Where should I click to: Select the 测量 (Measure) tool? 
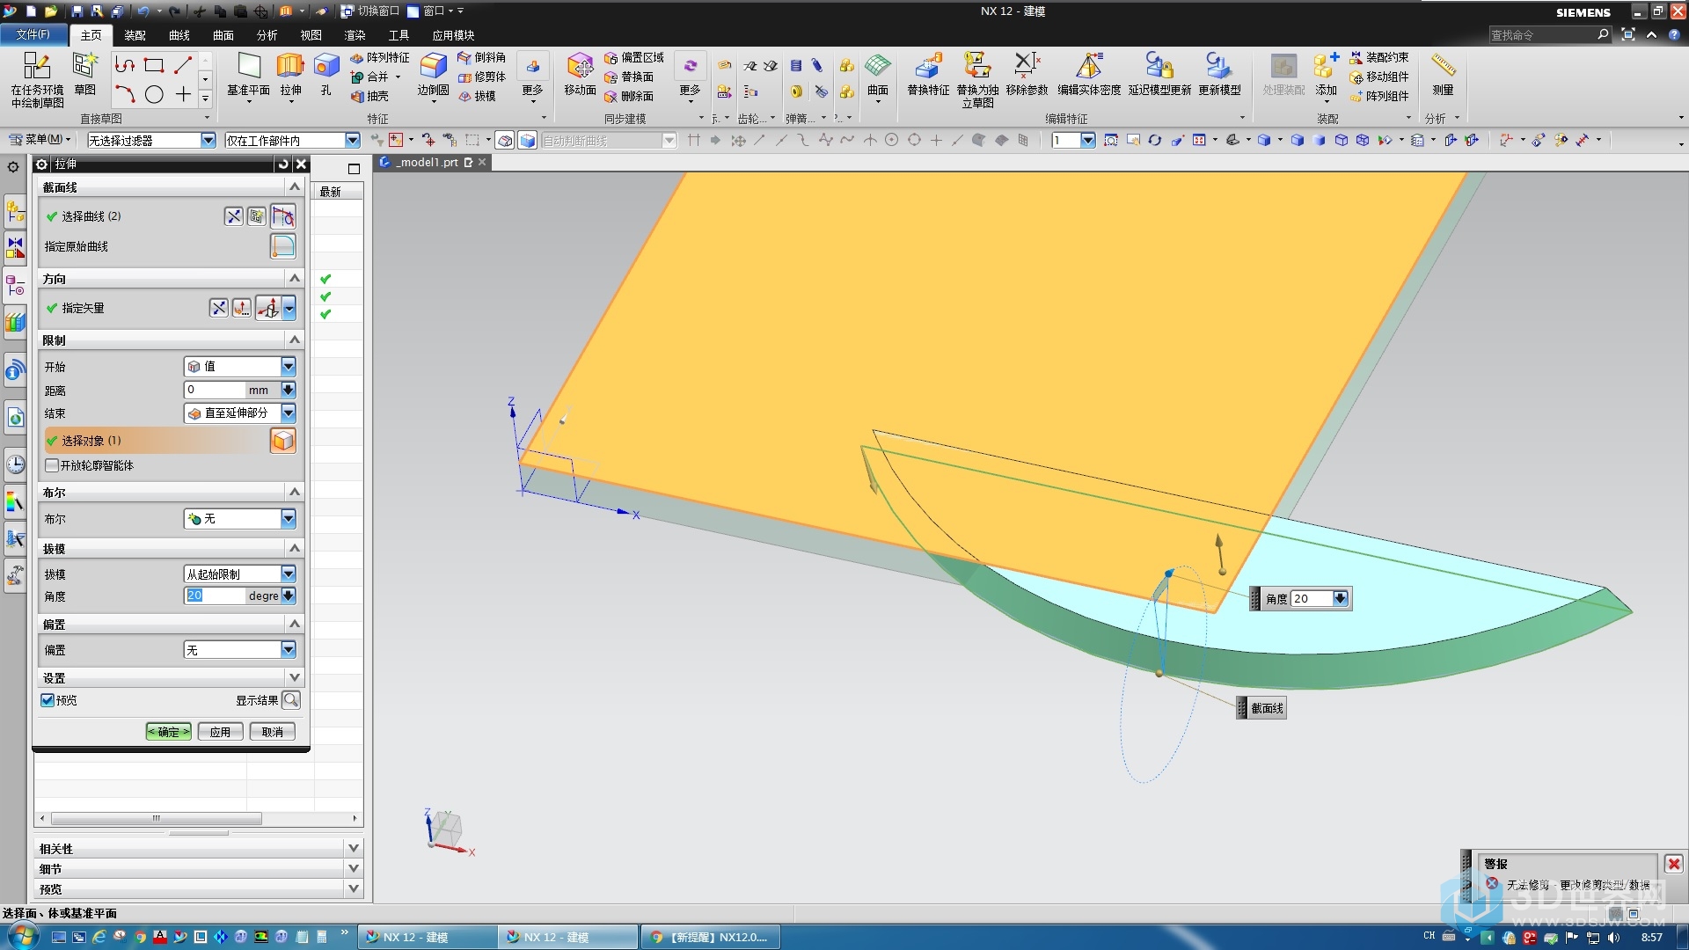coord(1443,75)
